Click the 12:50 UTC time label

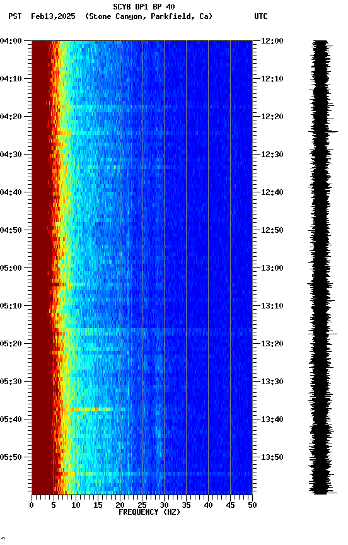(272, 230)
